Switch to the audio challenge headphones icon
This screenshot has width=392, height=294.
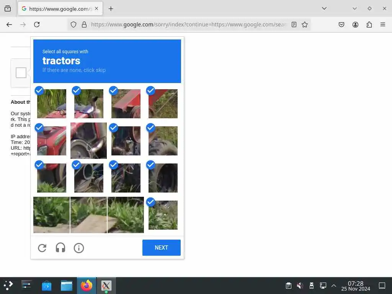60,248
